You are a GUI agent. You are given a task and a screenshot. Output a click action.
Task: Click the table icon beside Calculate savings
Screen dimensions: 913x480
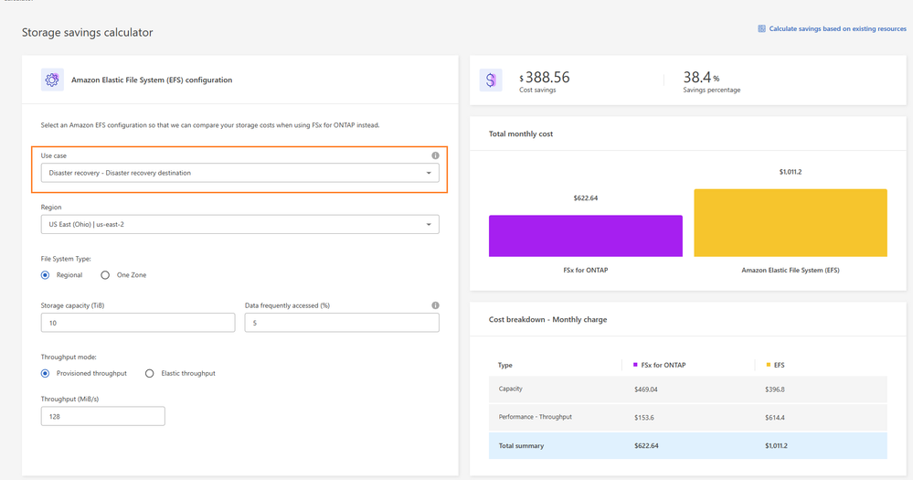tap(761, 29)
